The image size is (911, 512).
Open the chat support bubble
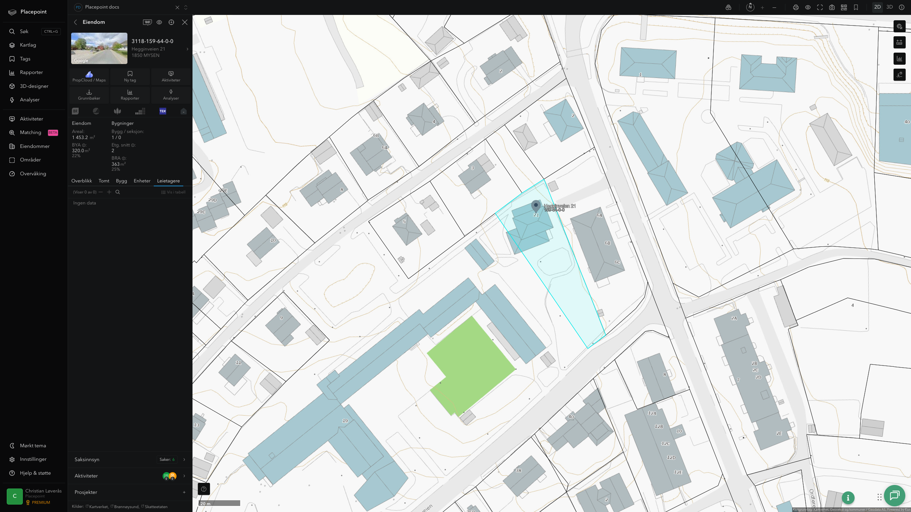[x=895, y=495]
